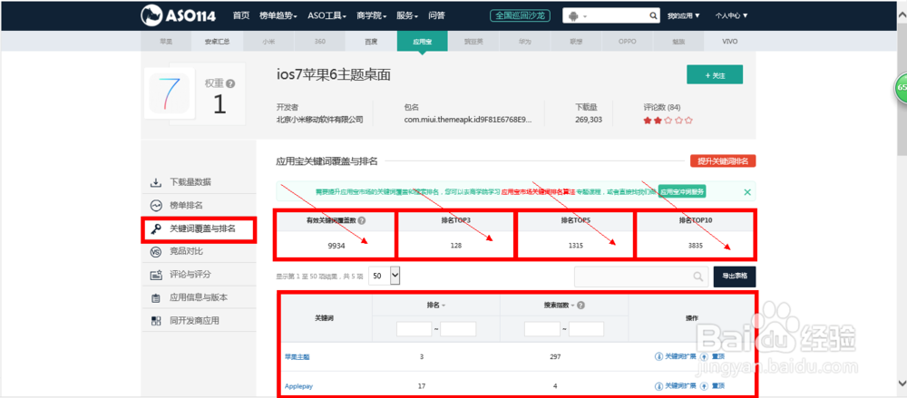
Task: Expand the 服务 menu
Action: [407, 15]
